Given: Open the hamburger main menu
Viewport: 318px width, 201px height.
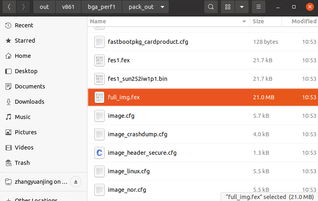Looking at the screenshot, I should (x=259, y=7).
